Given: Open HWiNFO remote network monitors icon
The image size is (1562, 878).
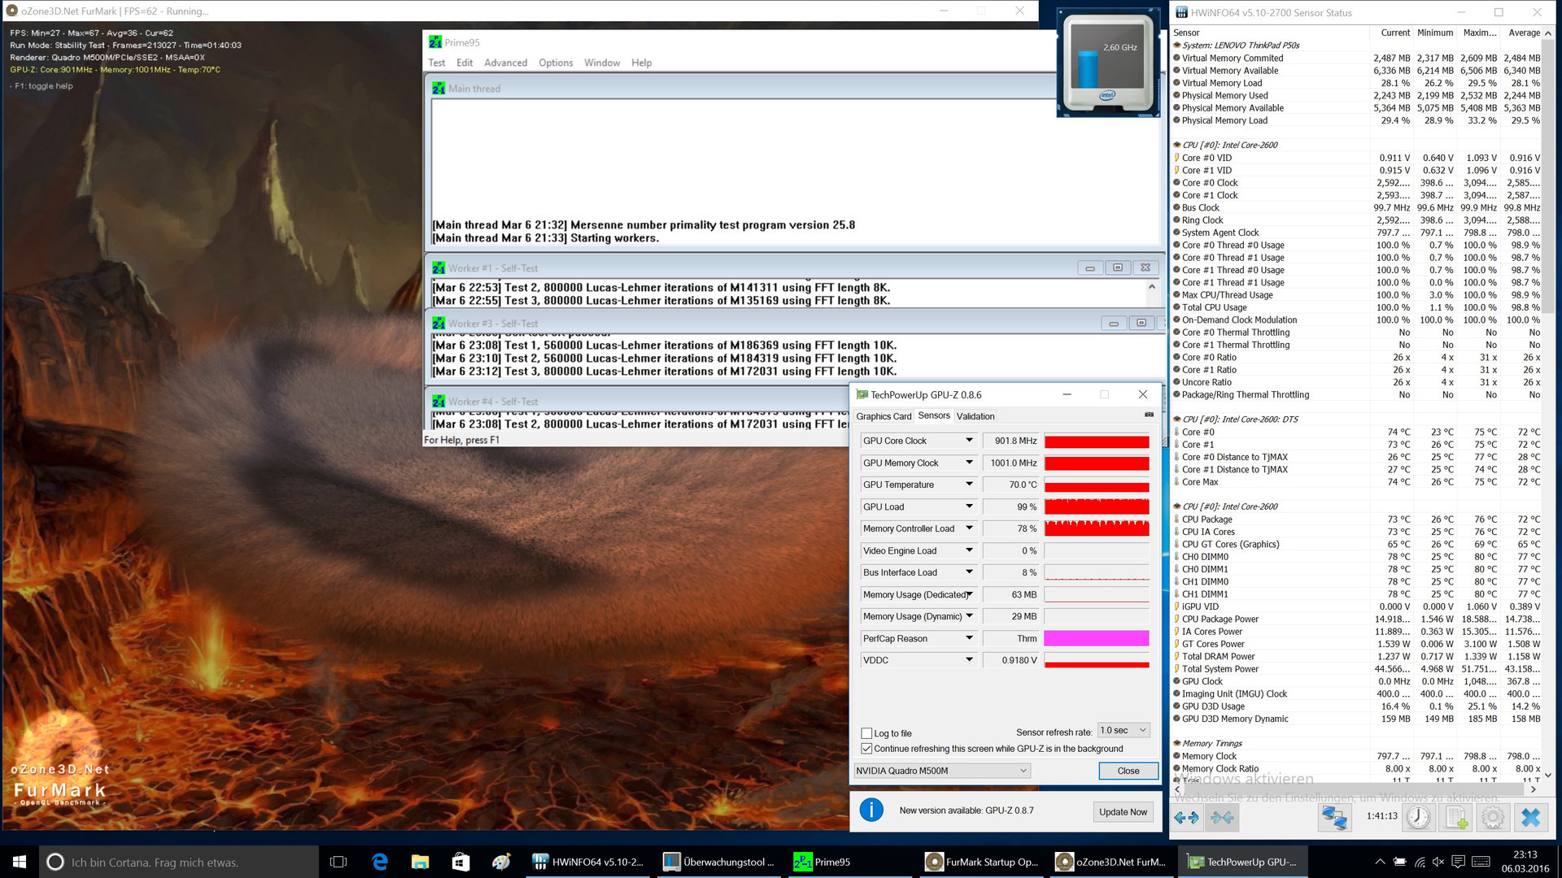Looking at the screenshot, I should (1333, 817).
